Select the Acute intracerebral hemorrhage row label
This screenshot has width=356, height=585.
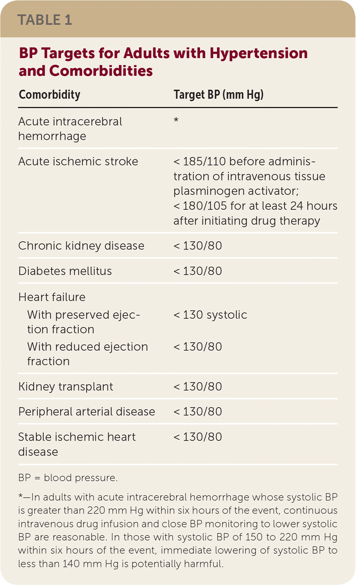70,129
